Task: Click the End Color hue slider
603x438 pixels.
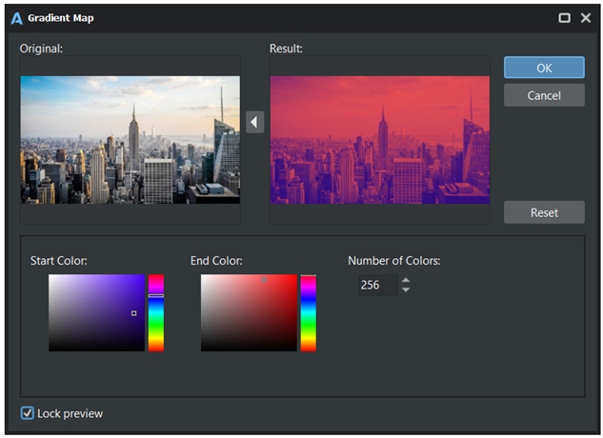Action: (309, 312)
